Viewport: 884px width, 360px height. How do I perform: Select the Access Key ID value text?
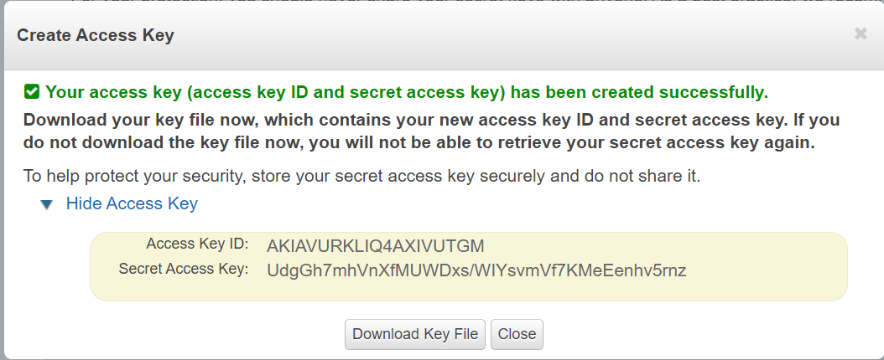(375, 246)
